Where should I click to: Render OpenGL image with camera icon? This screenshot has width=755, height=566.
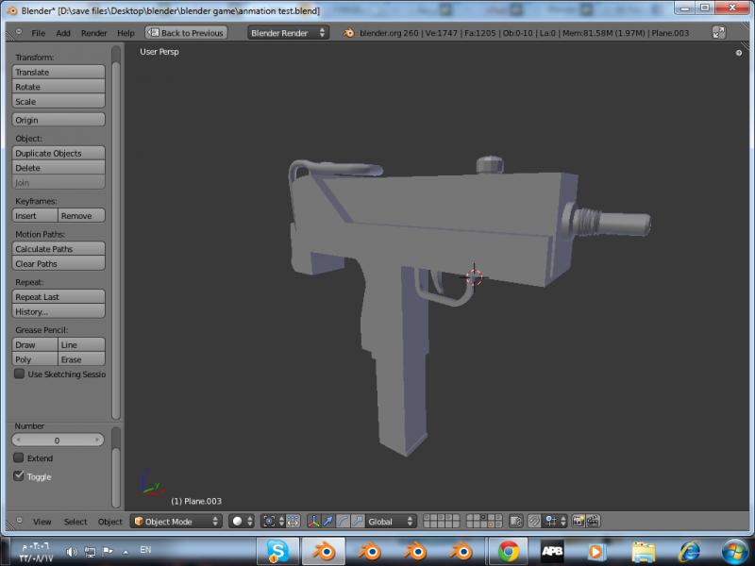(579, 522)
